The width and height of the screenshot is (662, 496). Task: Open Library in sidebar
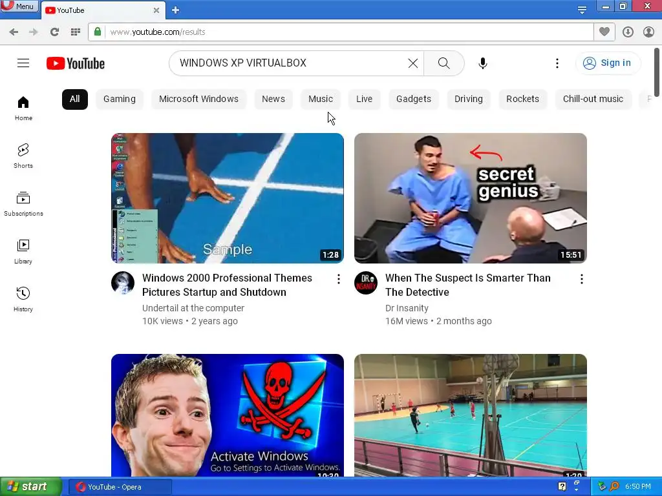(23, 252)
